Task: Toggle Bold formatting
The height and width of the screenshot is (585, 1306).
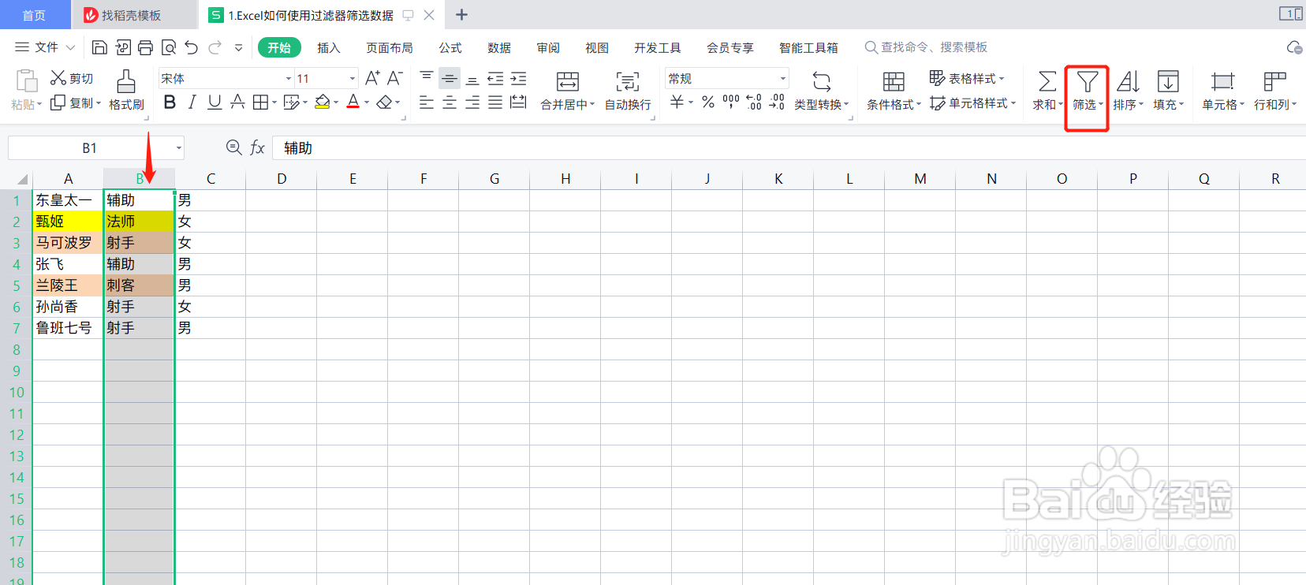Action: coord(170,102)
